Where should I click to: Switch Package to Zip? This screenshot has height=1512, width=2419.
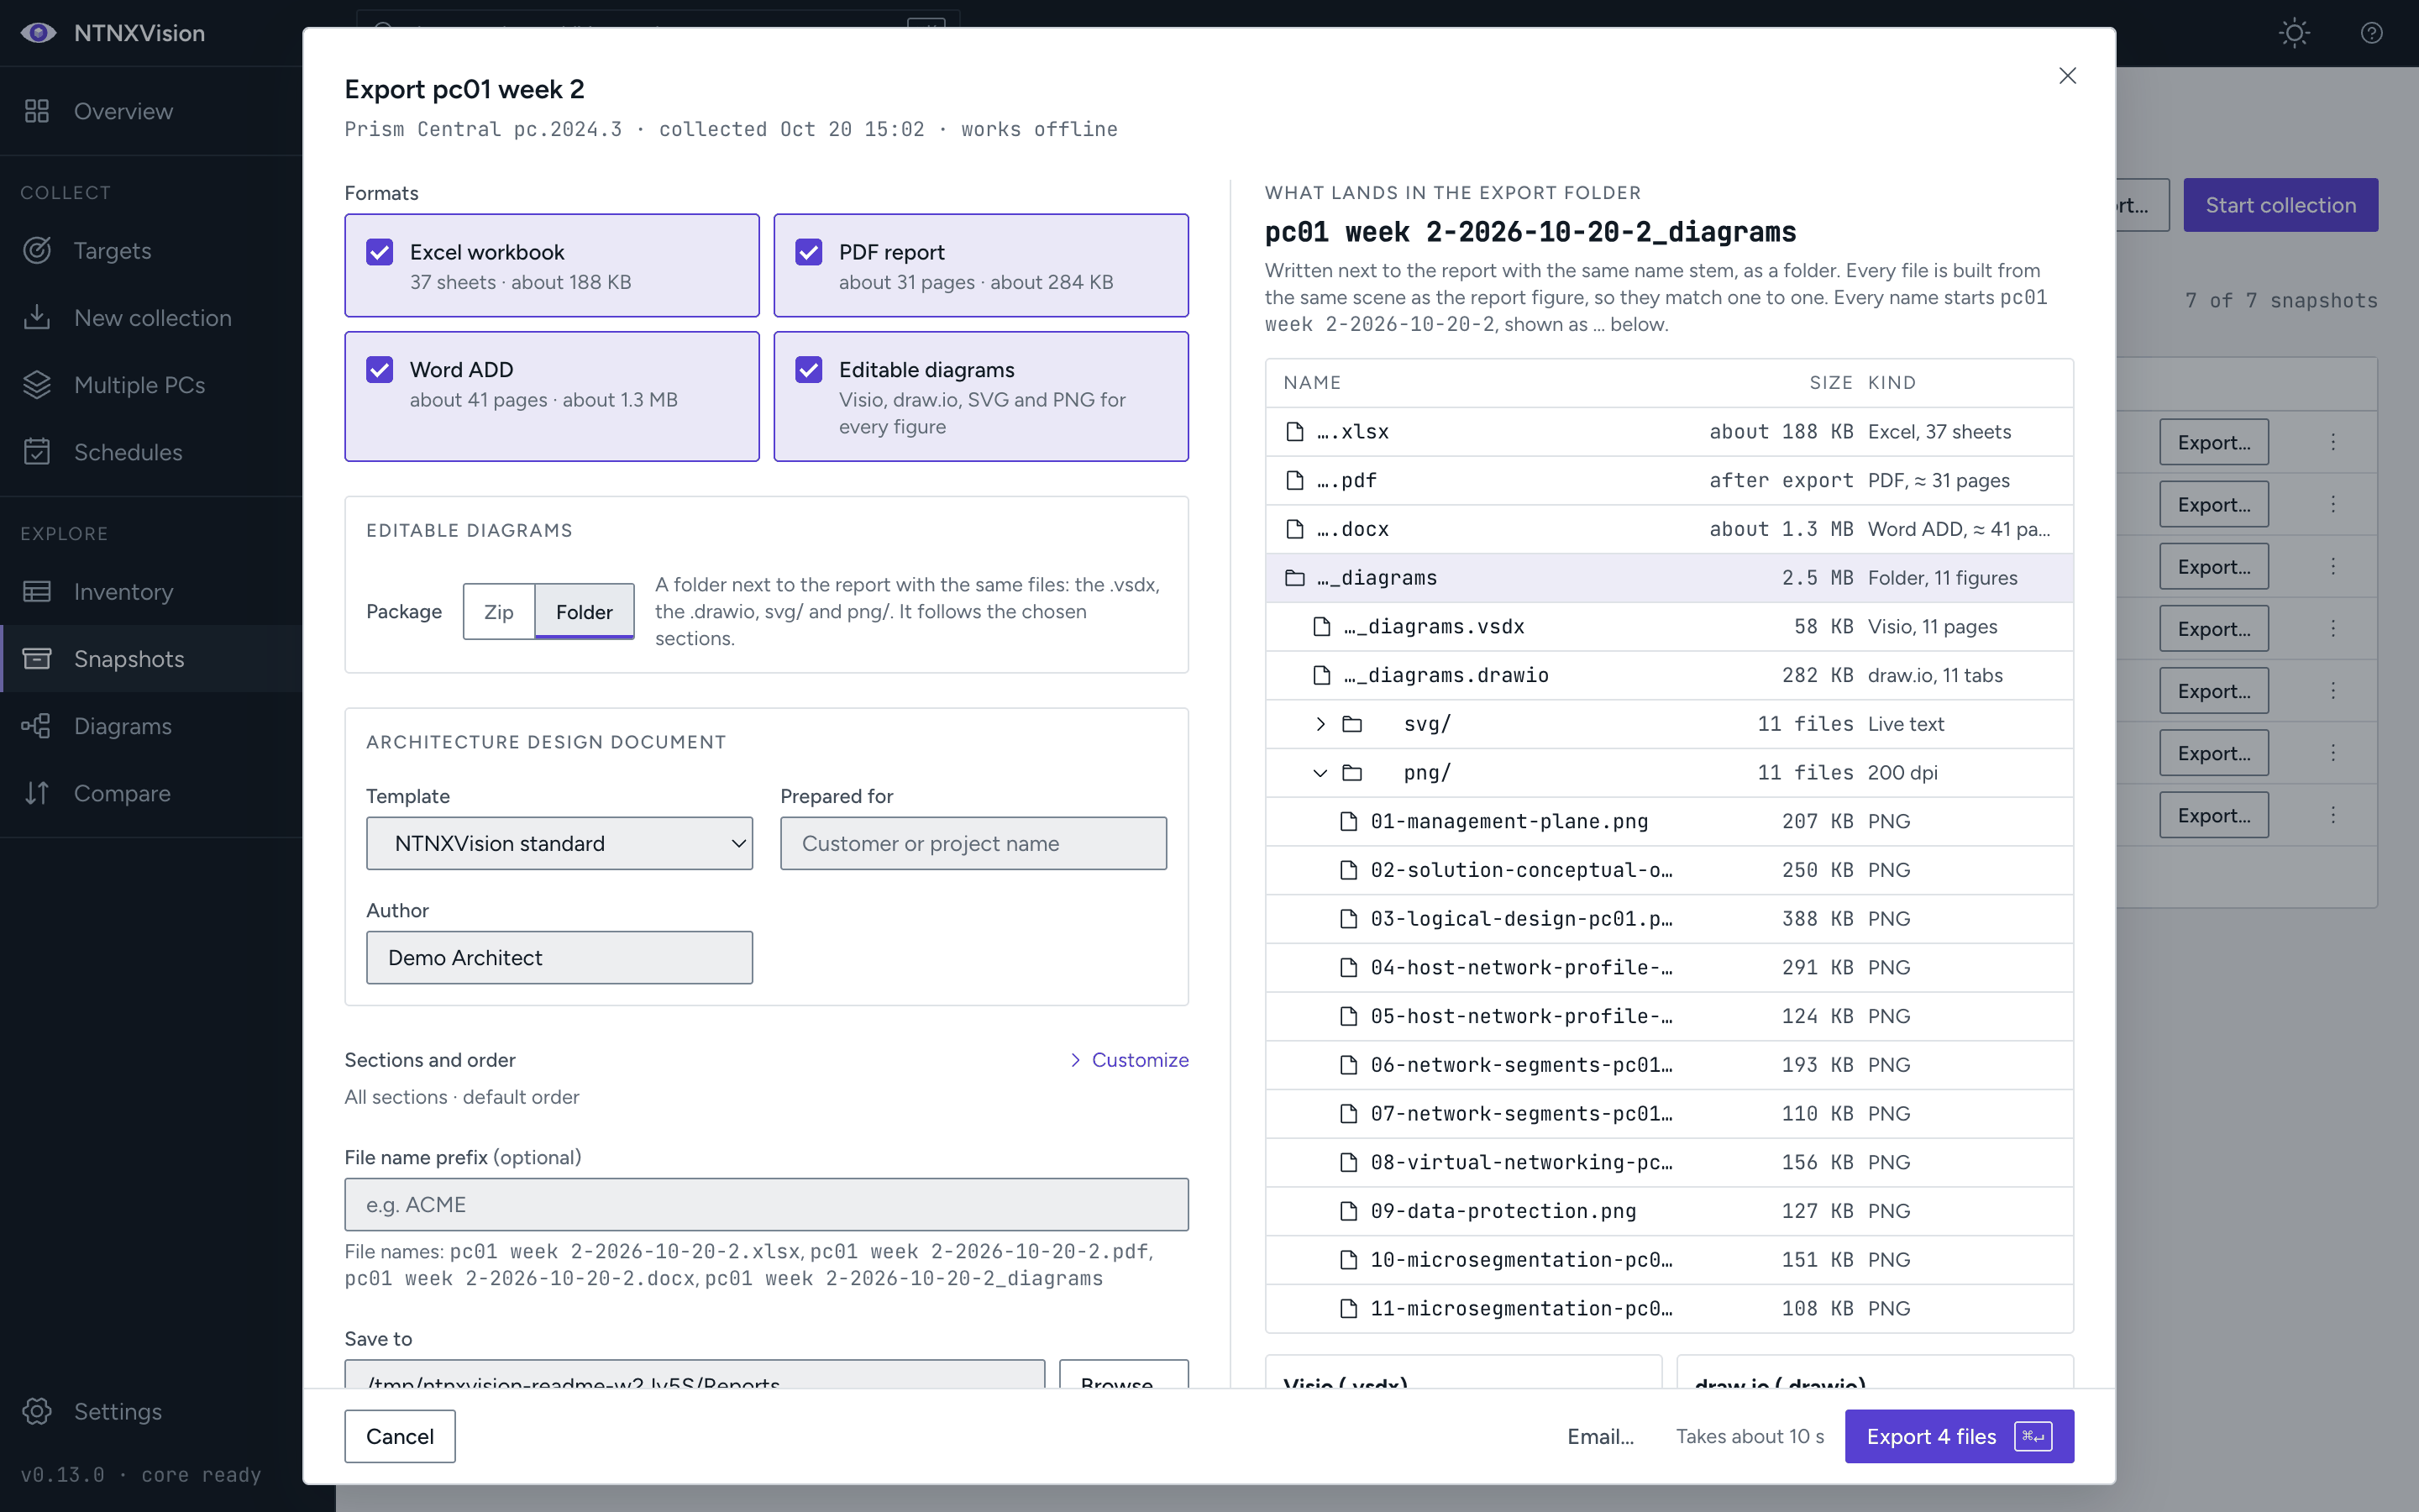pos(499,612)
